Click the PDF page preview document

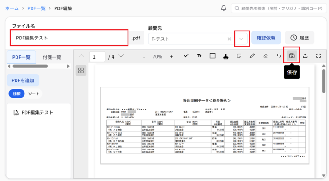click(x=205, y=126)
